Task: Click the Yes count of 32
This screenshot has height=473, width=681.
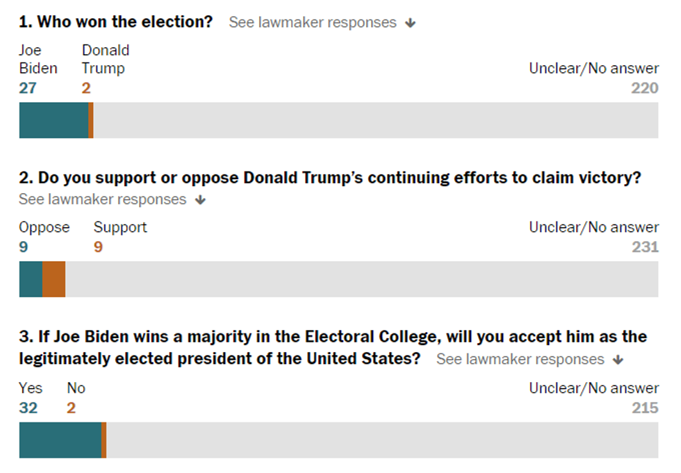Action: 28,408
